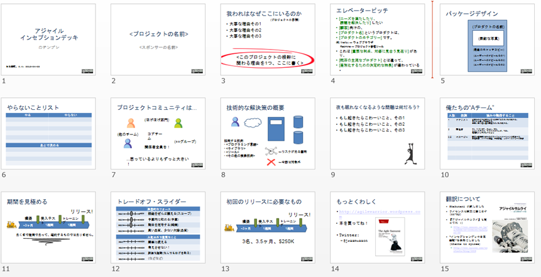Click the やらない column header on slide 6
541x277 pixels.
tap(70, 115)
